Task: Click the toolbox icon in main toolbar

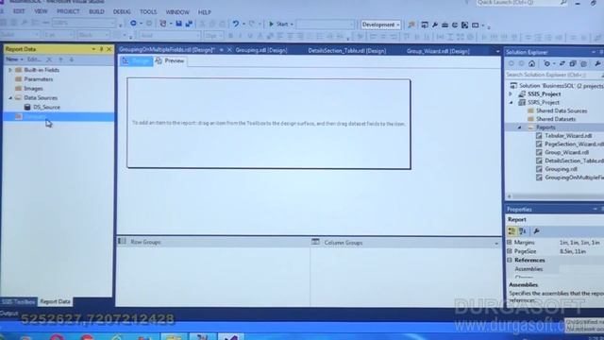Action: 445,25
